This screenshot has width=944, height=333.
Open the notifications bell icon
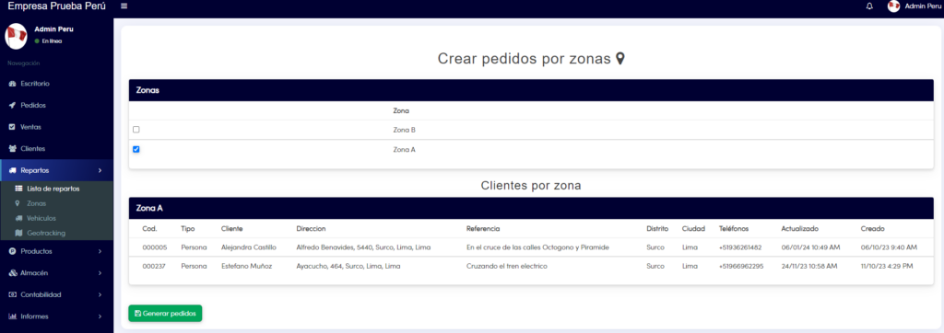[x=869, y=6]
